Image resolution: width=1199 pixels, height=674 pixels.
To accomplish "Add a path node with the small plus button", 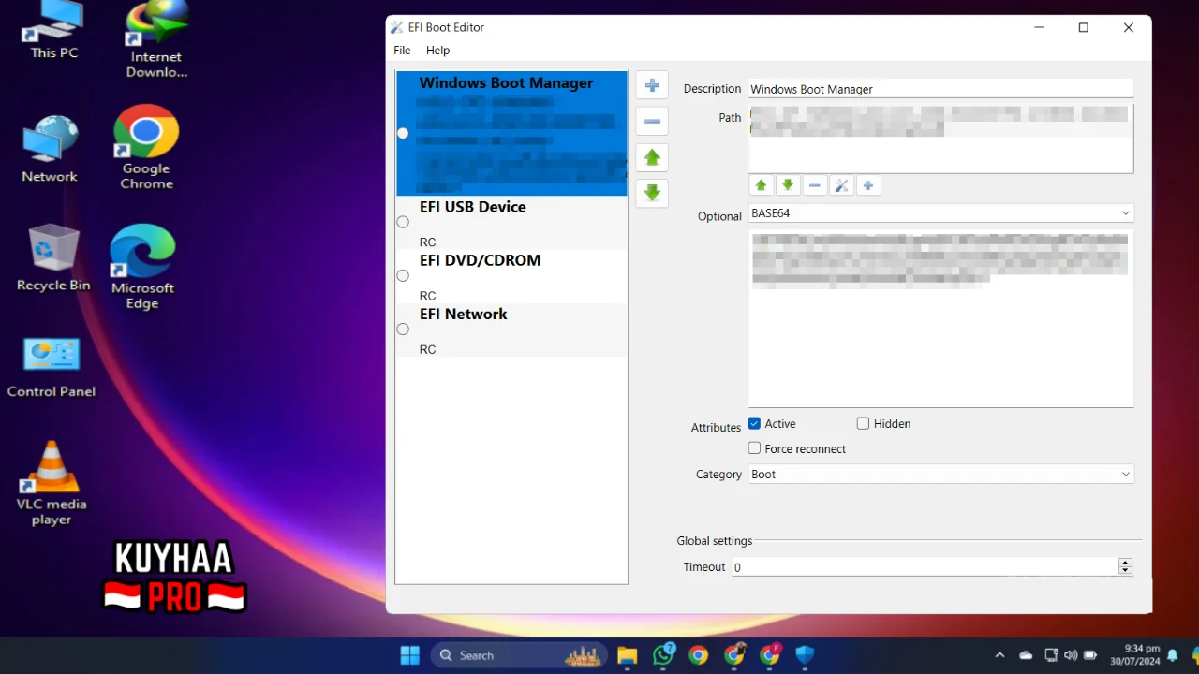I will 868,185.
